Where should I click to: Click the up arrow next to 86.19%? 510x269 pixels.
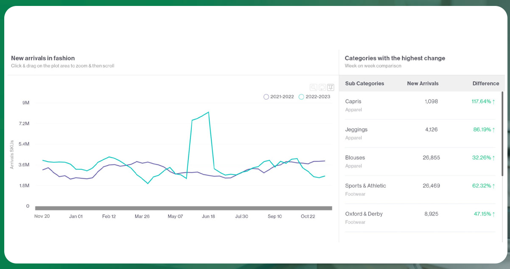click(x=494, y=129)
